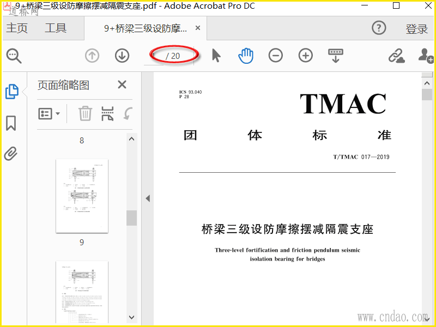Viewport: 436px width, 327px height.
Task: Close the page thumbnails panel
Action: coord(122,84)
